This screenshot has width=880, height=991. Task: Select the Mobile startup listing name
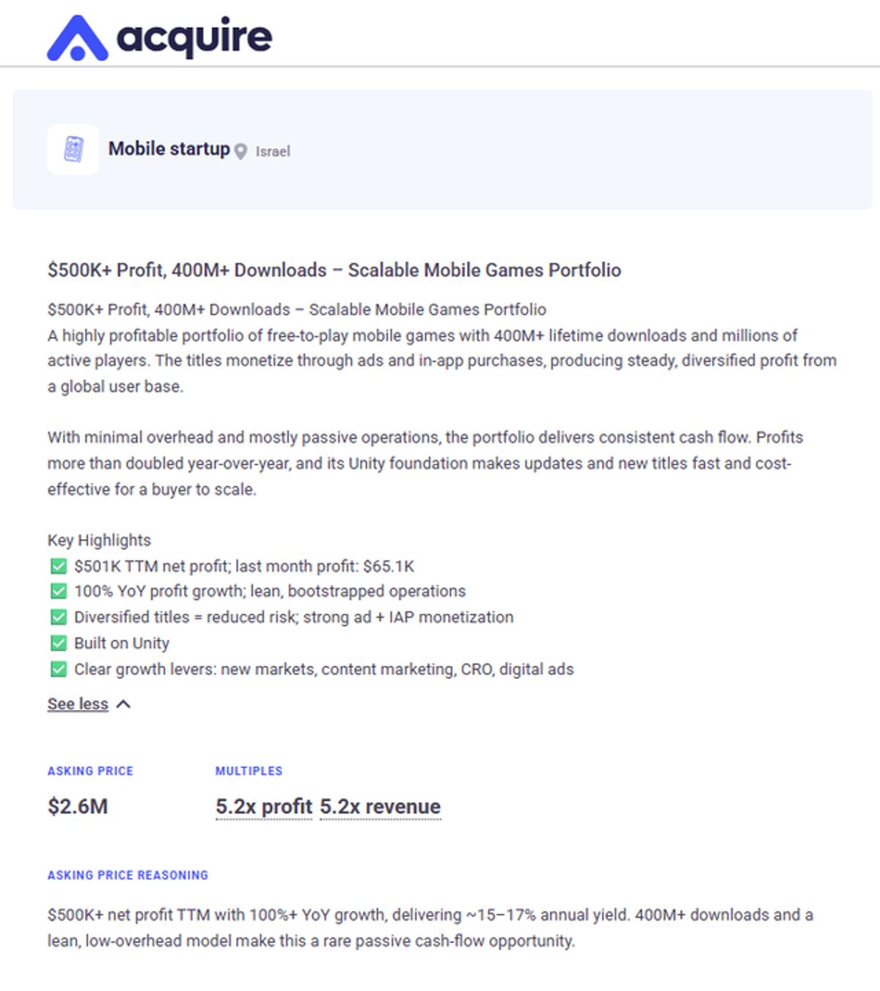tap(169, 149)
